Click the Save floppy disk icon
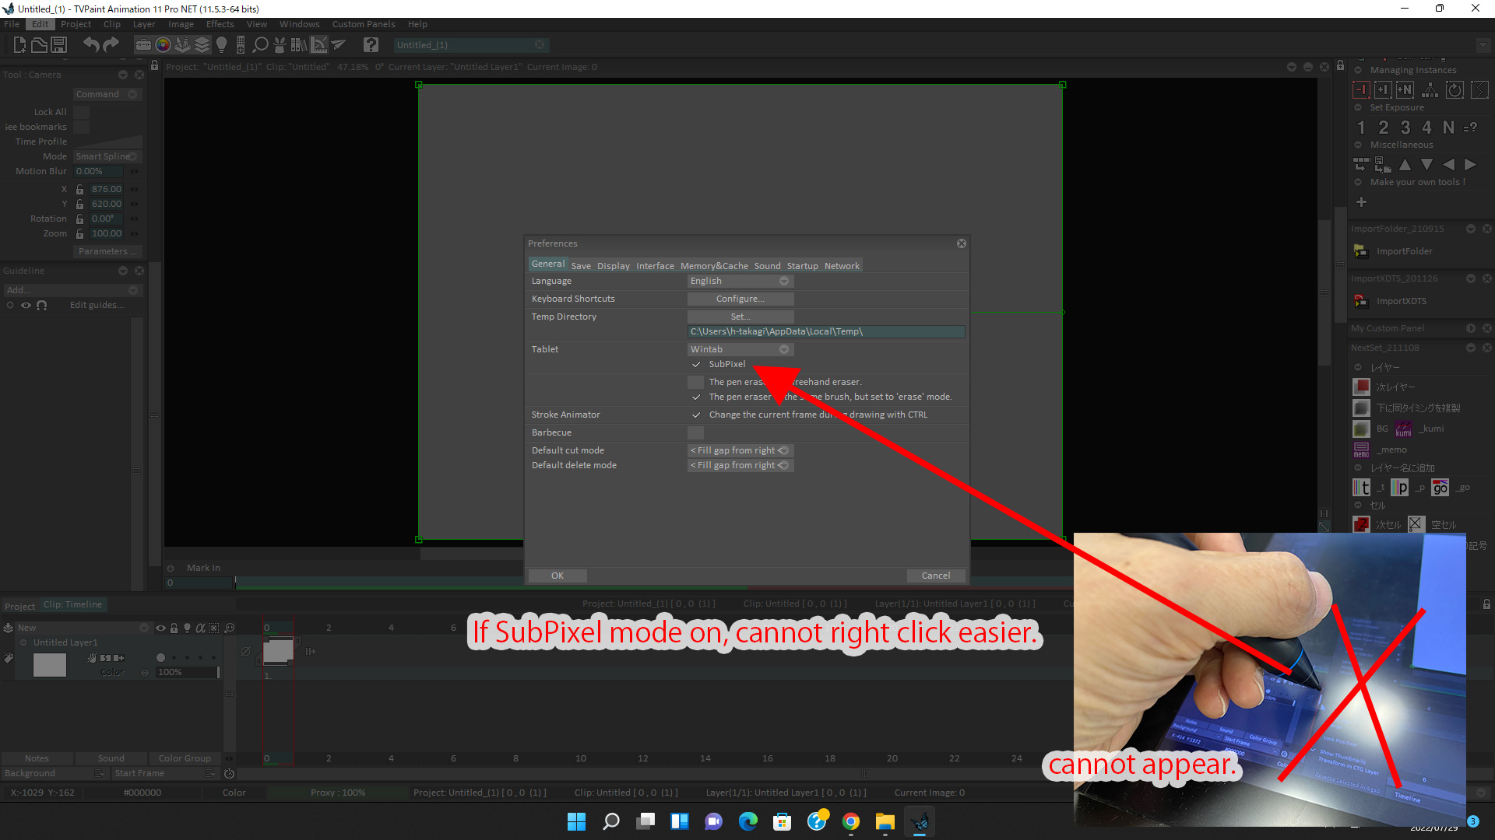1495x840 pixels. (58, 45)
